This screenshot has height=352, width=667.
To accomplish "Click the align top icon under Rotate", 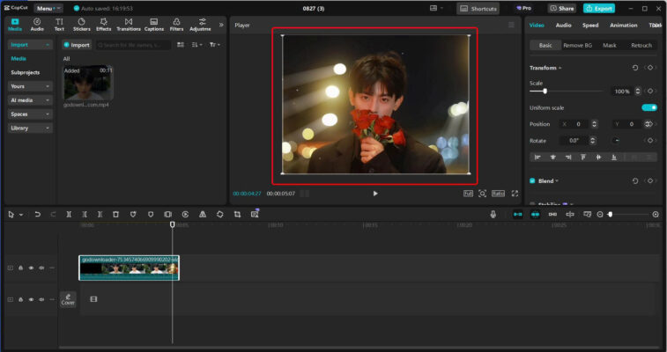I will click(583, 158).
